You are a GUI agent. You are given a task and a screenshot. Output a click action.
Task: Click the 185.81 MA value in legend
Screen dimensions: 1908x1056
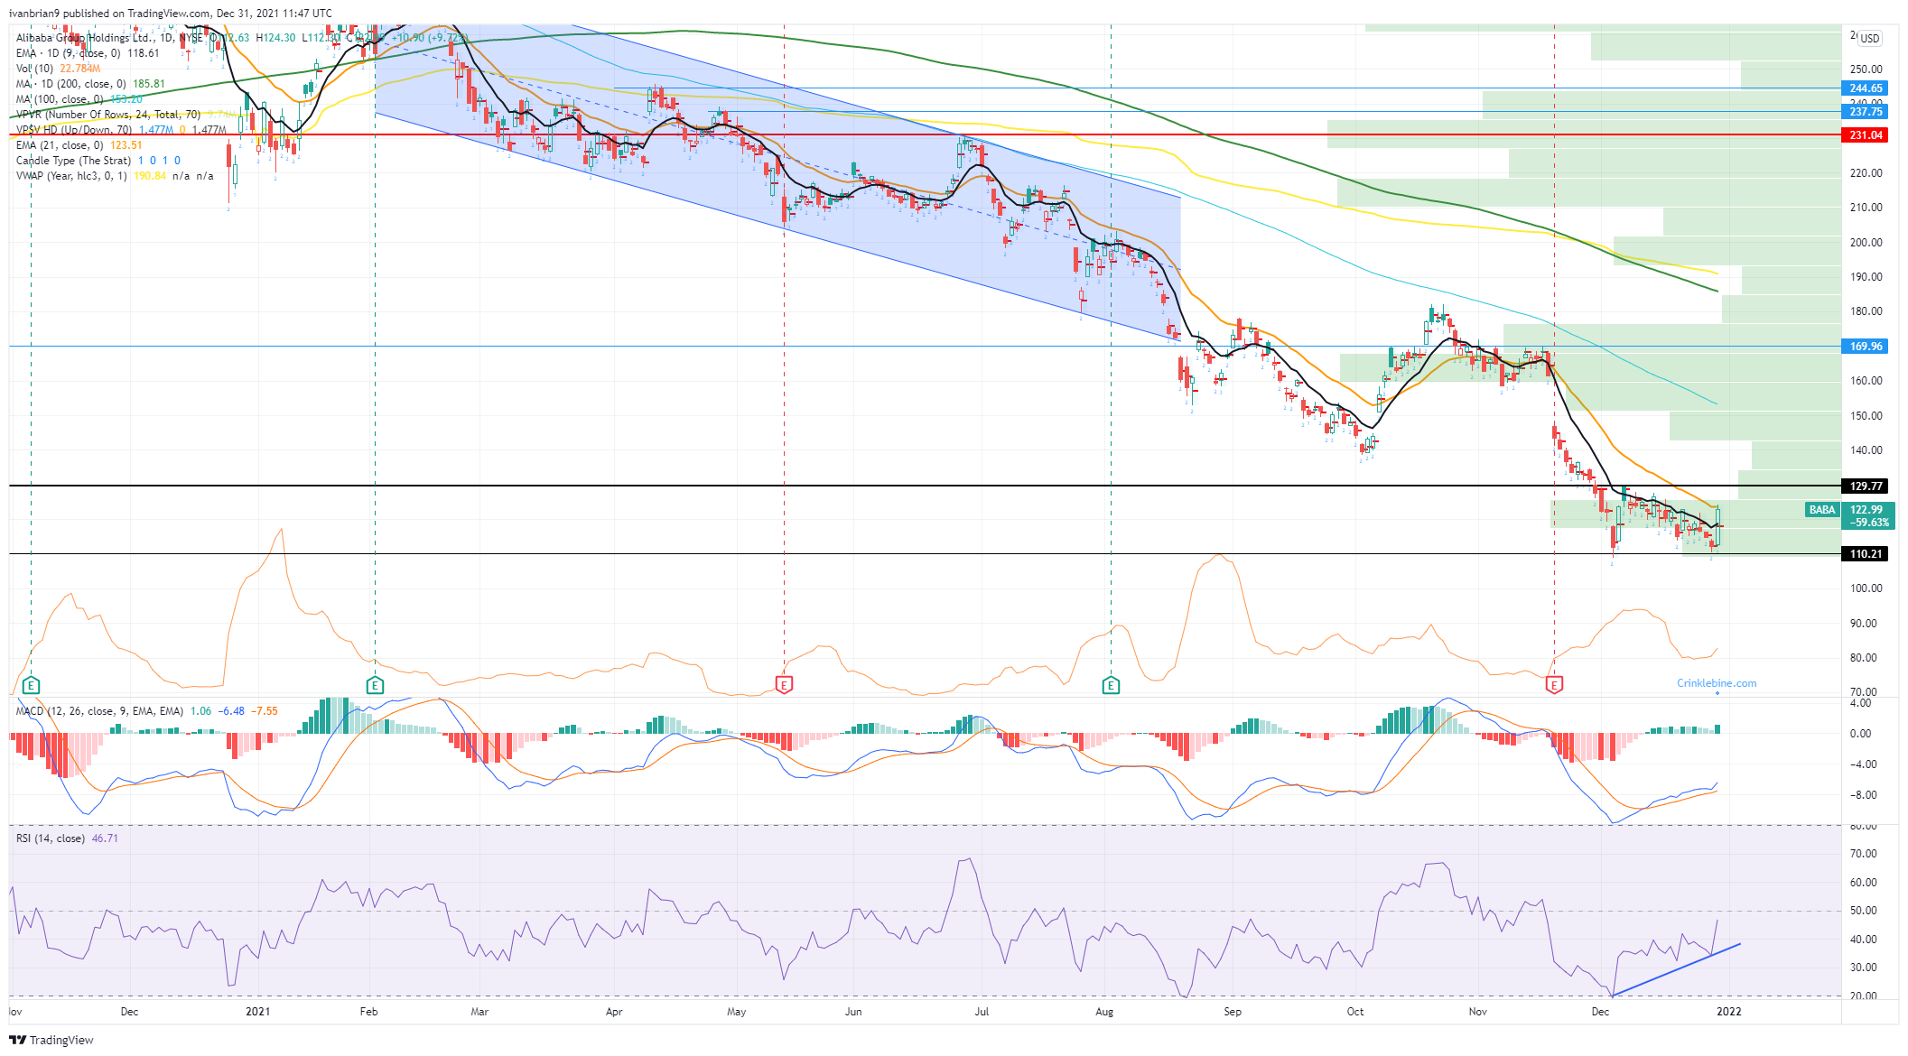click(150, 84)
